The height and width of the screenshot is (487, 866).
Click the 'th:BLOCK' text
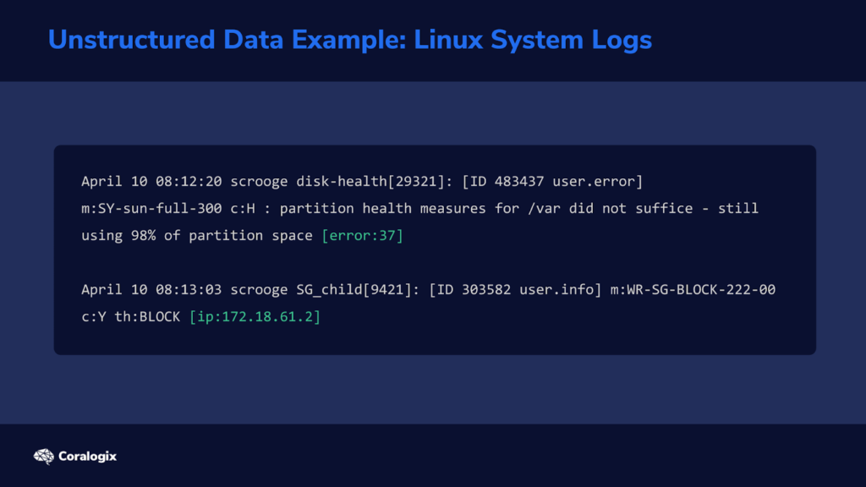(x=147, y=317)
